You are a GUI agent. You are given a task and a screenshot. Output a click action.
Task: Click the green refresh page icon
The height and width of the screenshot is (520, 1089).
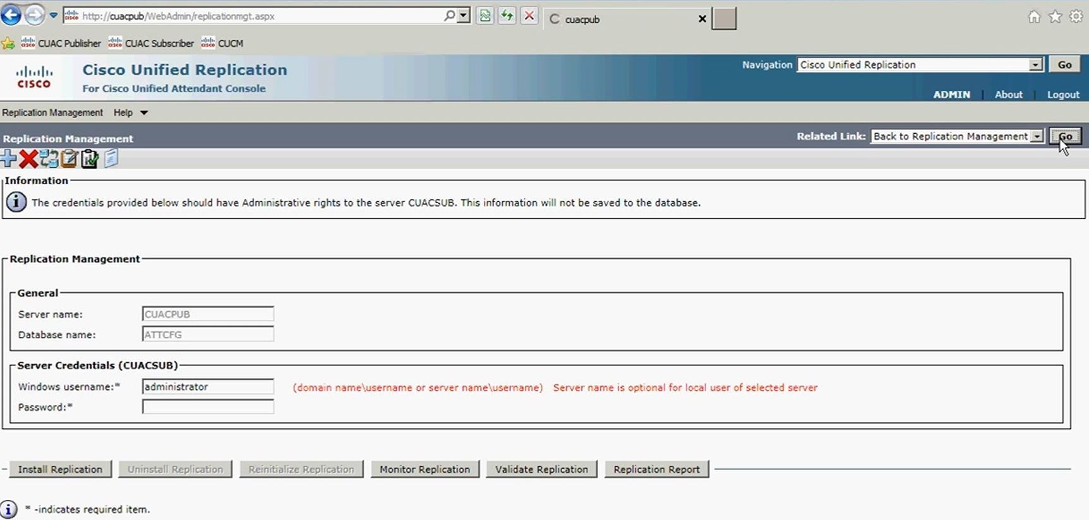point(507,16)
